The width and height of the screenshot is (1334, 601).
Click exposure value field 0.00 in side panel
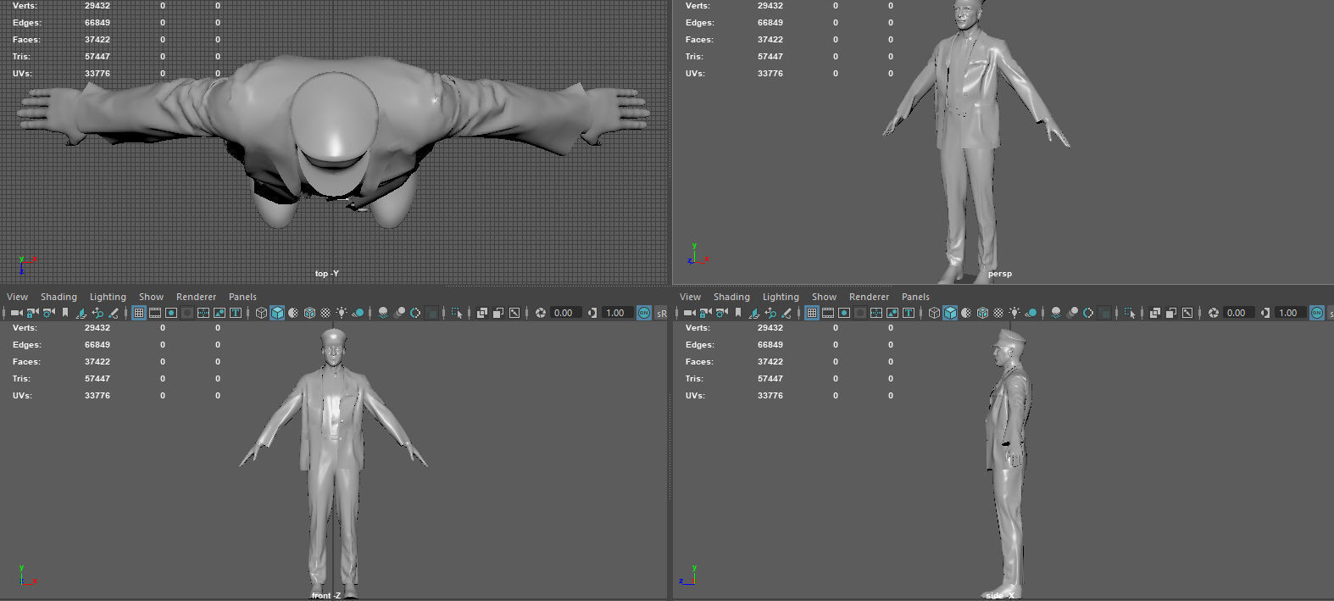click(x=1238, y=313)
